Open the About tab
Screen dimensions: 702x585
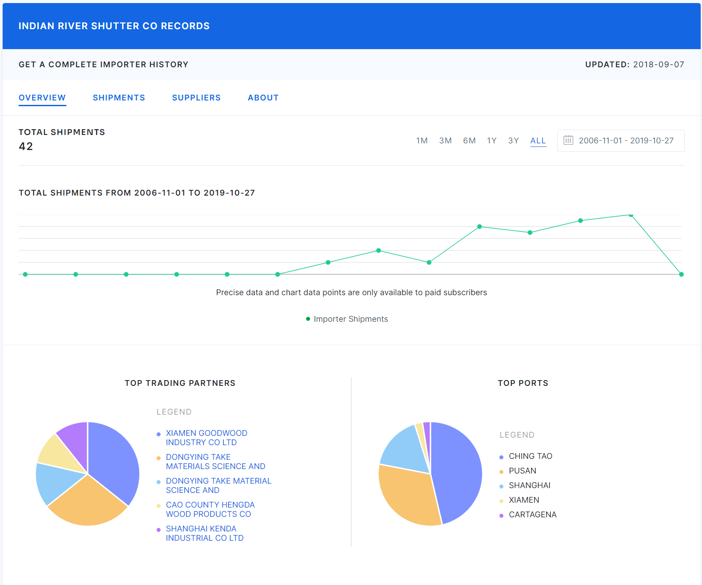pyautogui.click(x=263, y=98)
